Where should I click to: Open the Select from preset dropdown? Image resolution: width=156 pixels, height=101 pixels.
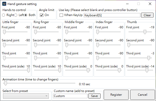tap(26, 96)
